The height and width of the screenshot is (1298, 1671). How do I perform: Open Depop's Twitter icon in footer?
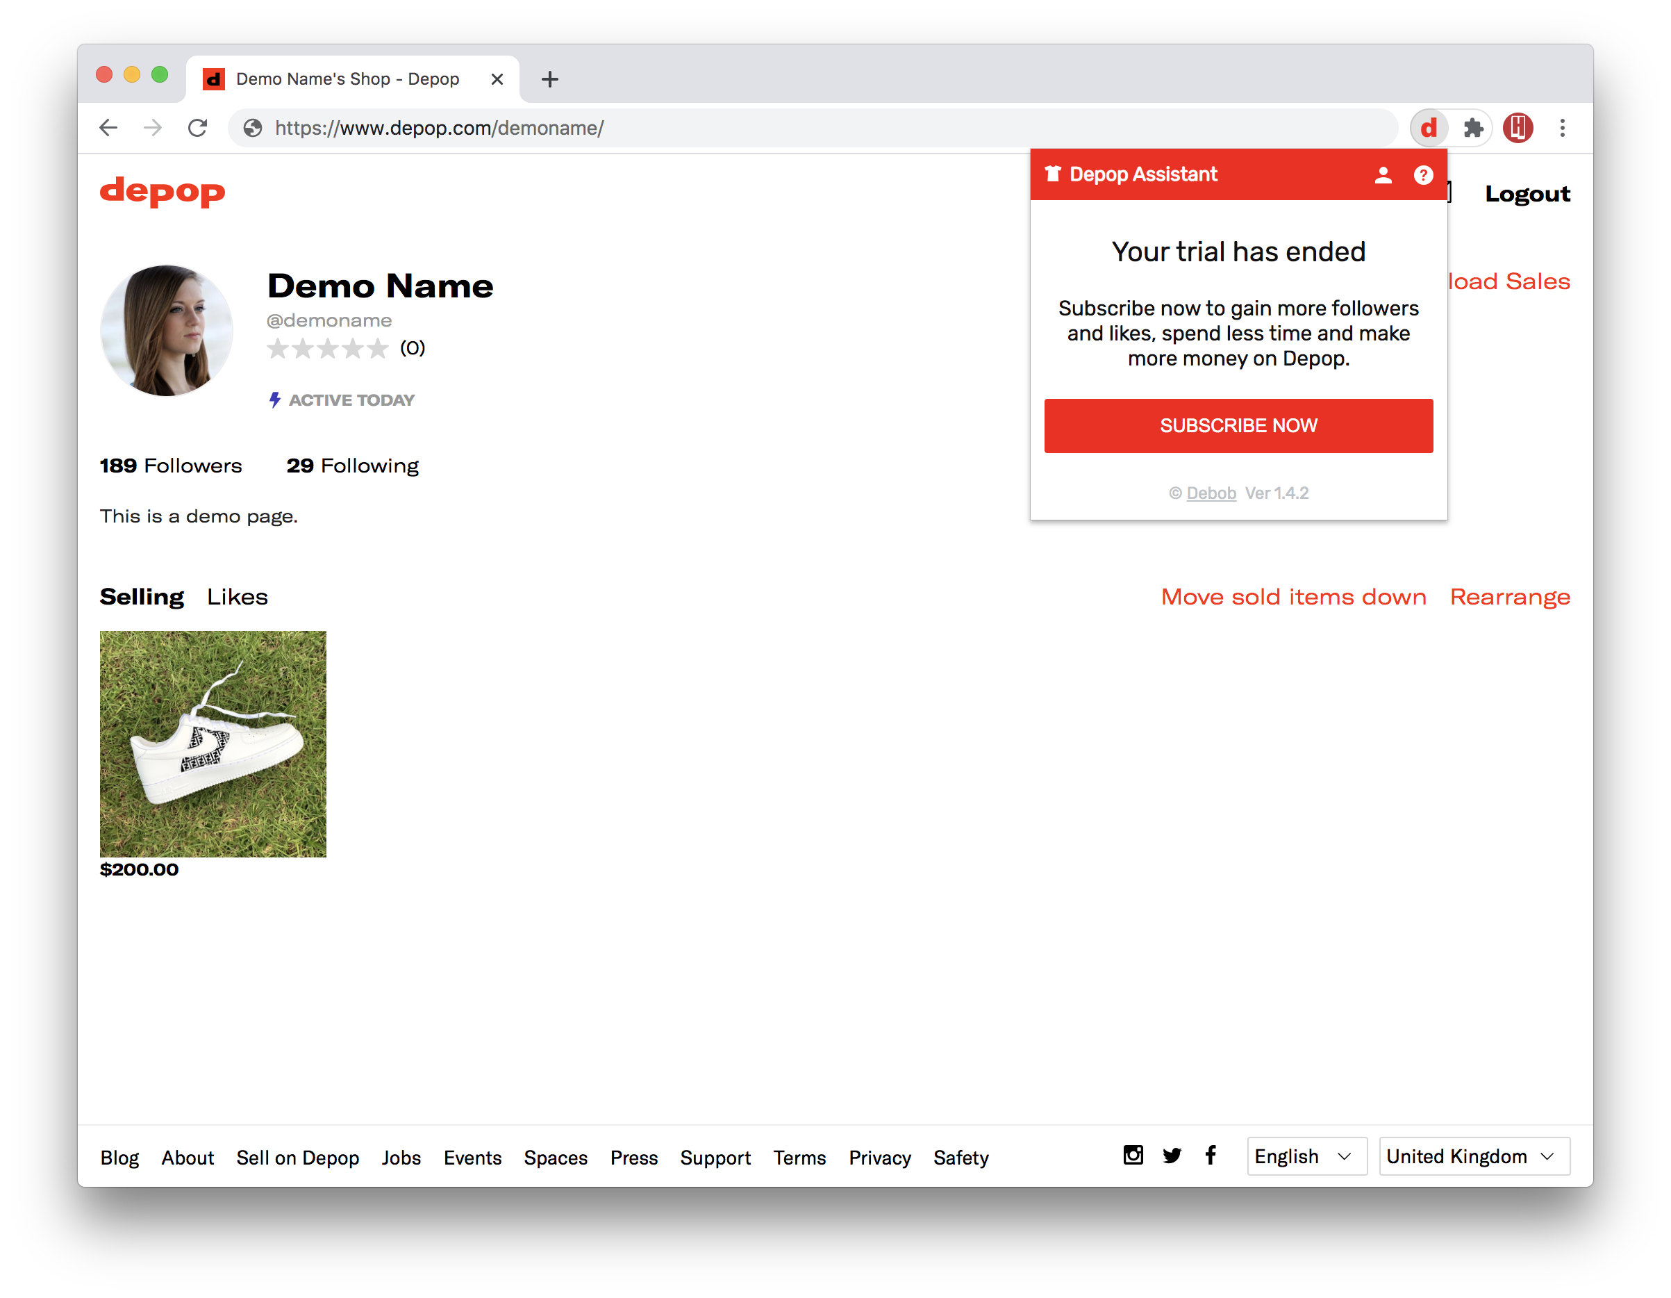pyautogui.click(x=1172, y=1155)
